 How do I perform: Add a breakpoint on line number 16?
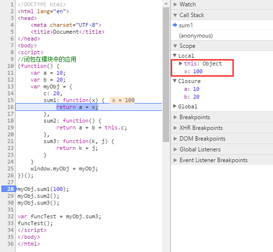(10, 107)
